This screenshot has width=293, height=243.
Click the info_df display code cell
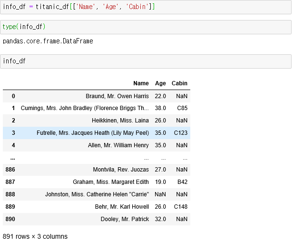[x=146, y=61]
